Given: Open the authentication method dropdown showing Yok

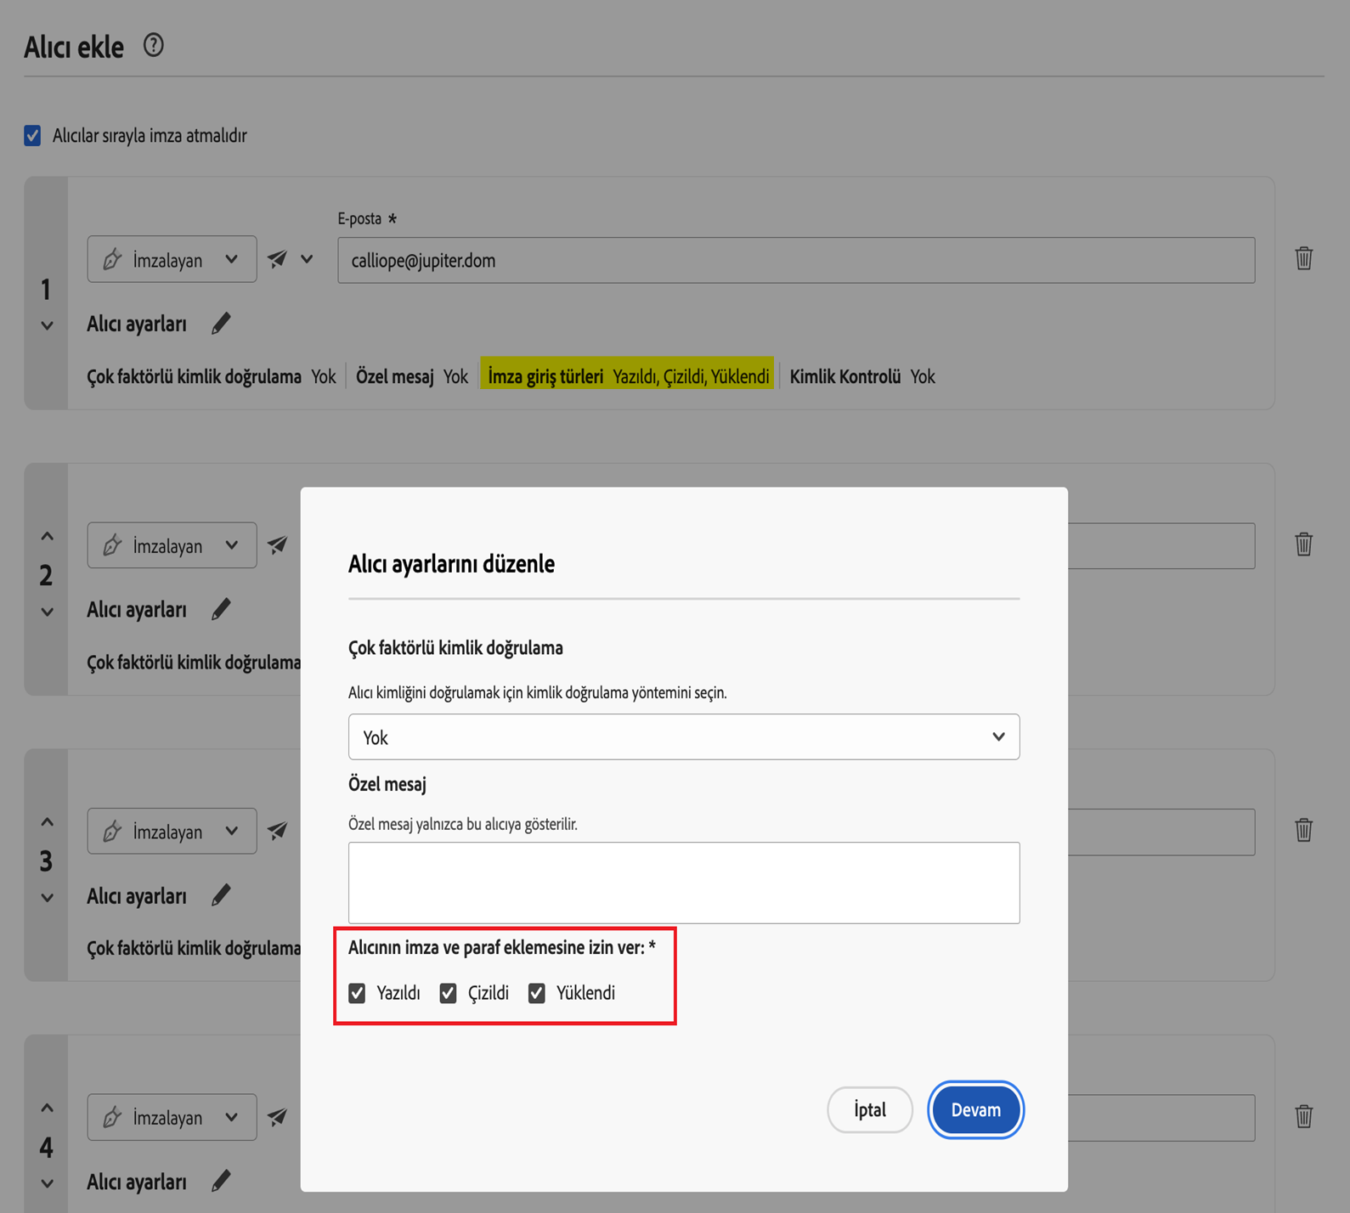Looking at the screenshot, I should click(683, 737).
